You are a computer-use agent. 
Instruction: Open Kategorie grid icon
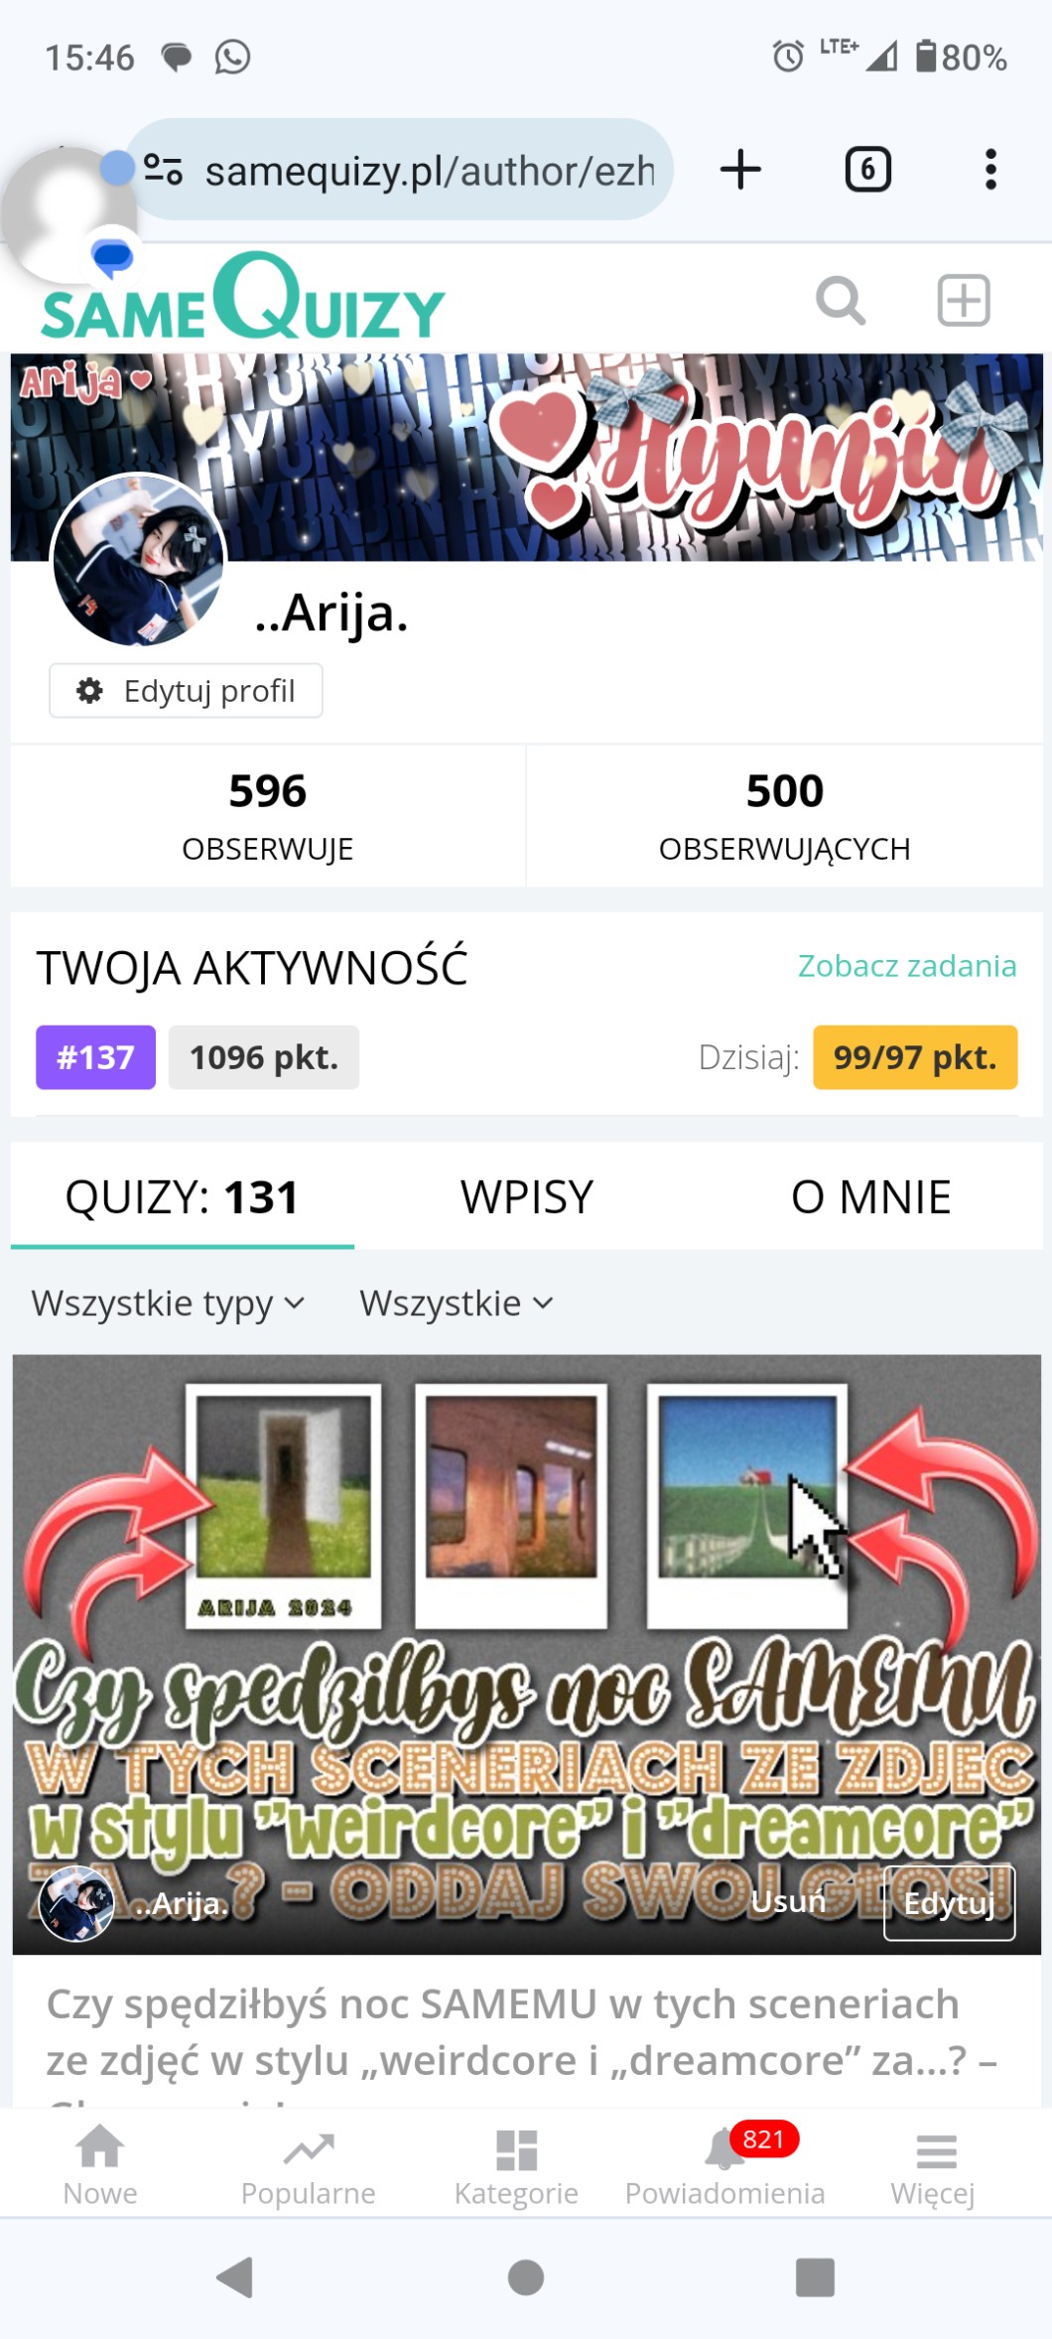516,2165
